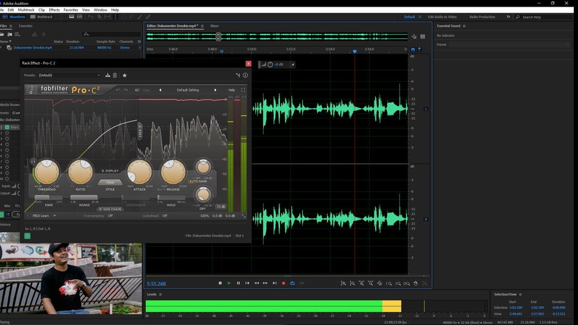Switch to the Mixer tab
This screenshot has width=578, height=325.
[214, 26]
